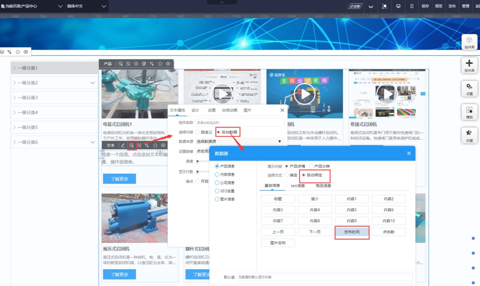Switch to the seo信息 tab
Viewport: 480px width, 286px height.
click(298, 186)
